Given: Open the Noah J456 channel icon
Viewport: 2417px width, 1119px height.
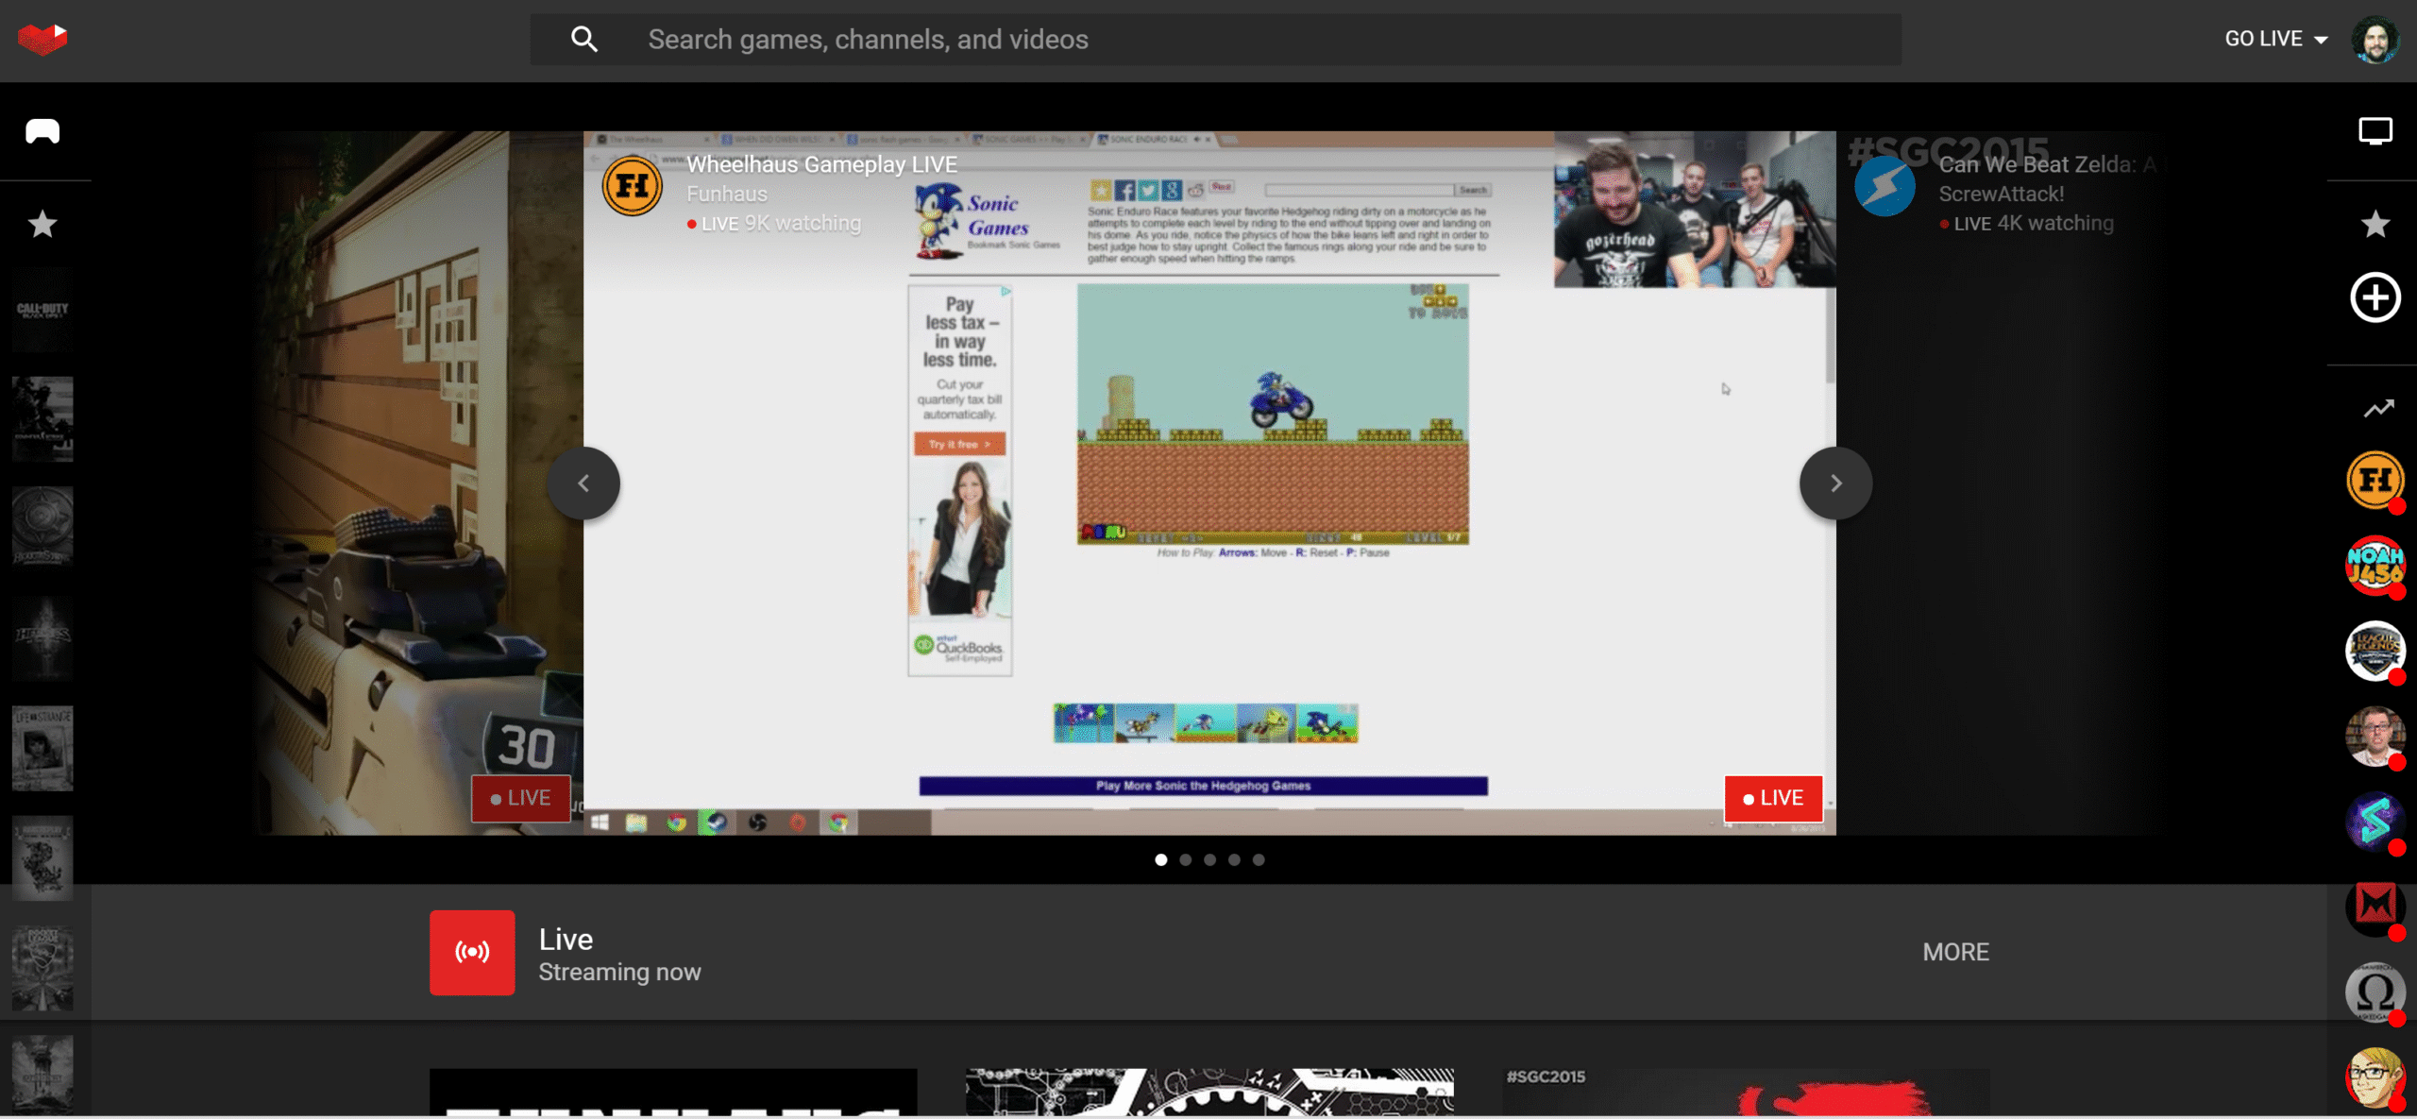Looking at the screenshot, I should (2375, 566).
